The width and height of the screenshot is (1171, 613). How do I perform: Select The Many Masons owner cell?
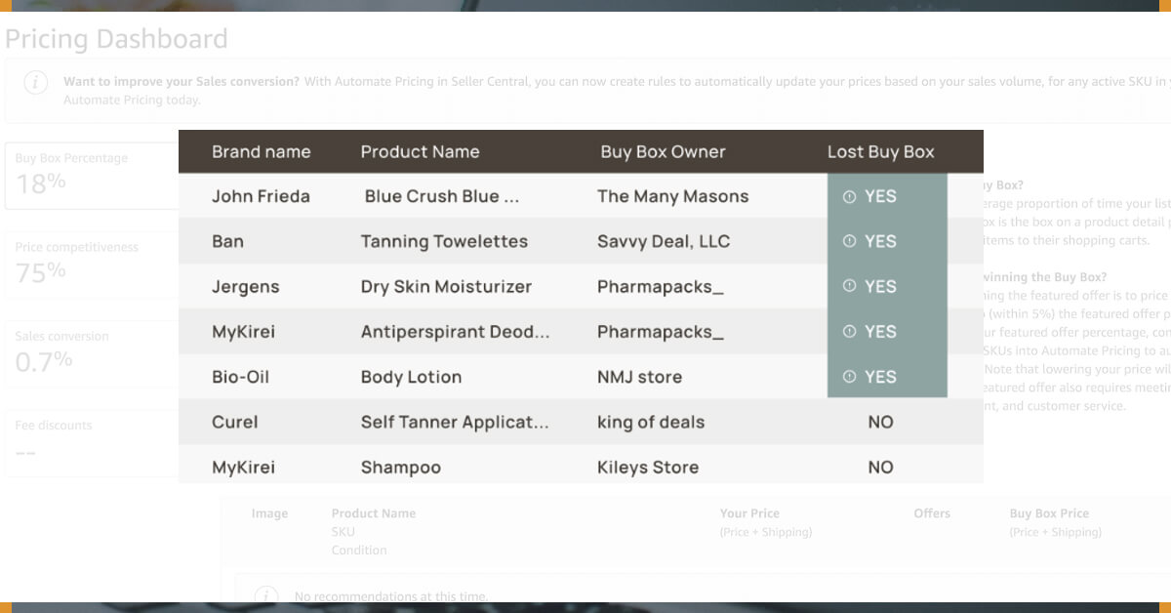(x=672, y=196)
